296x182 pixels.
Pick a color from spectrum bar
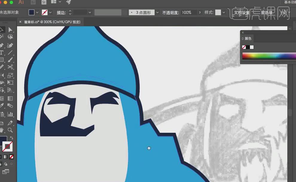point(269,56)
